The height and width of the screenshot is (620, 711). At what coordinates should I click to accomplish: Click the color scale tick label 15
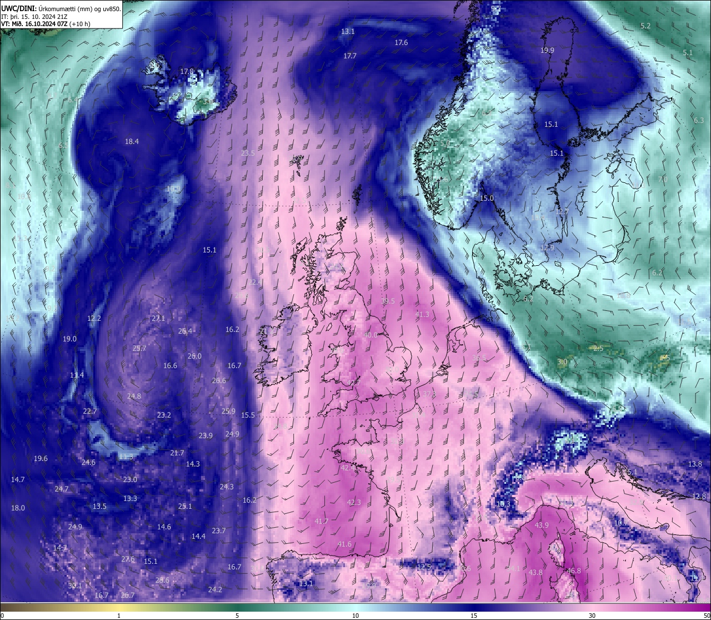pyautogui.click(x=474, y=616)
